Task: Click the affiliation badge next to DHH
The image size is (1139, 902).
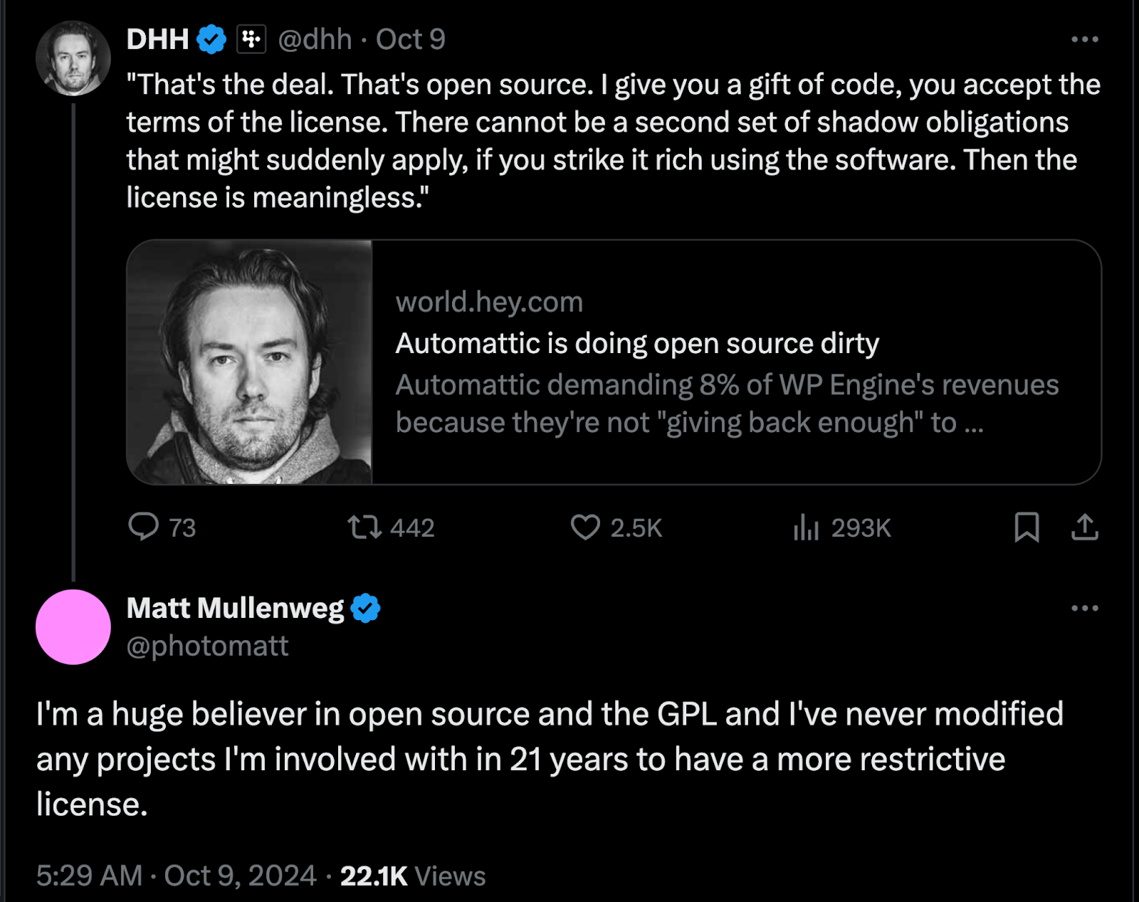Action: tap(251, 40)
